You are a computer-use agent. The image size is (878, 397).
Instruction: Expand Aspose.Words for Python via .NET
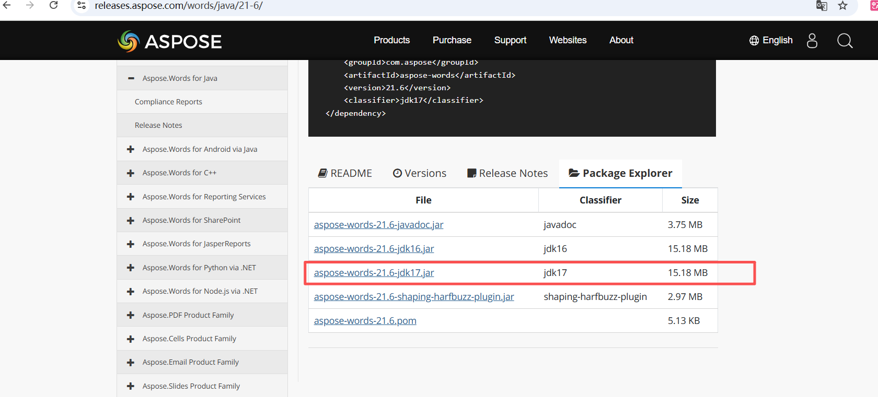[131, 268]
